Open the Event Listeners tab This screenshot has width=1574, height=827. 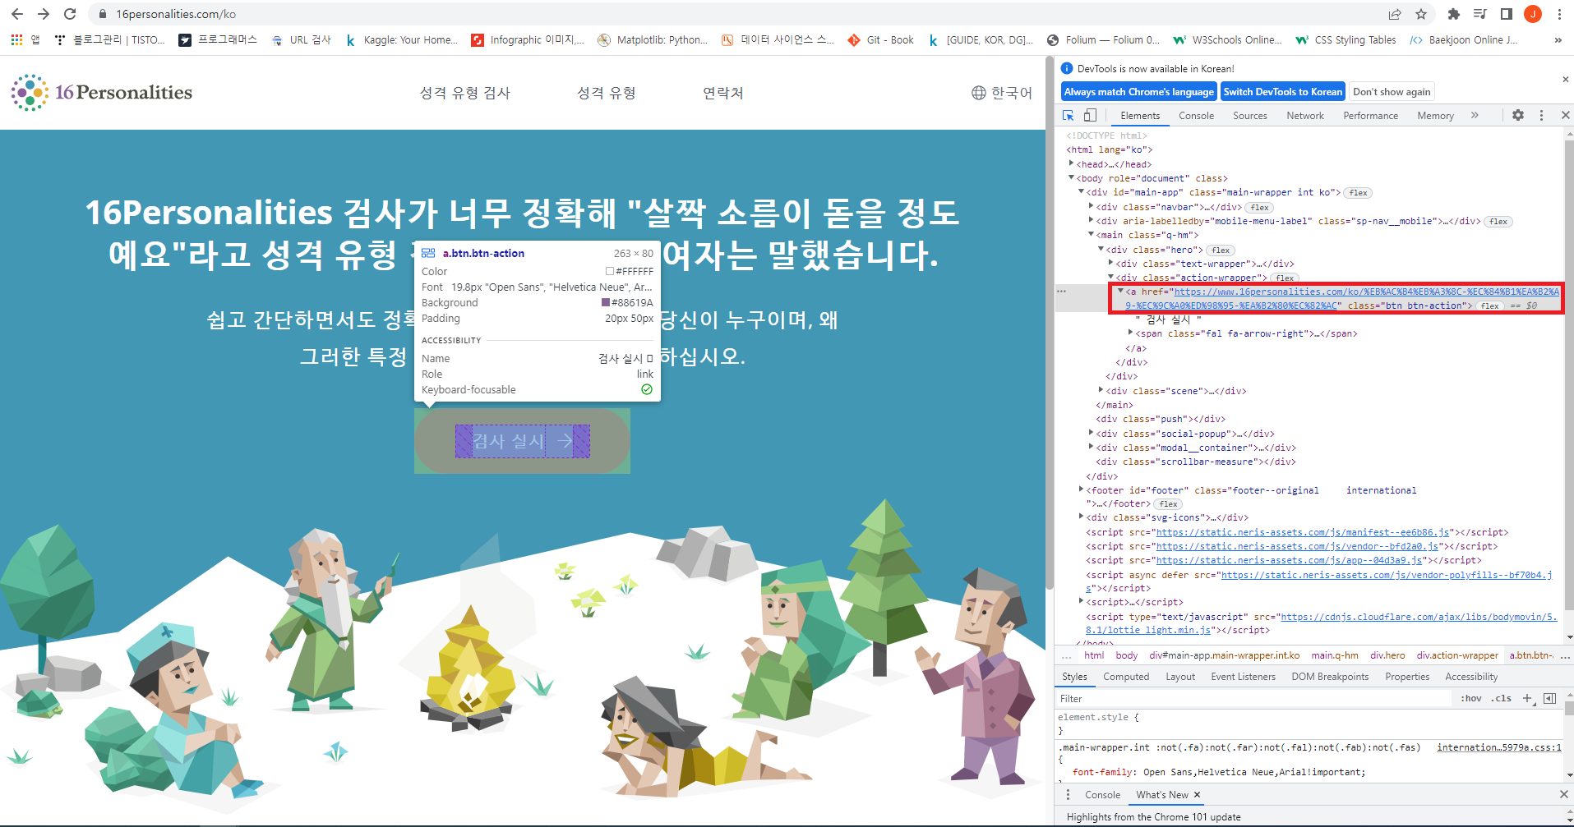coord(1243,677)
